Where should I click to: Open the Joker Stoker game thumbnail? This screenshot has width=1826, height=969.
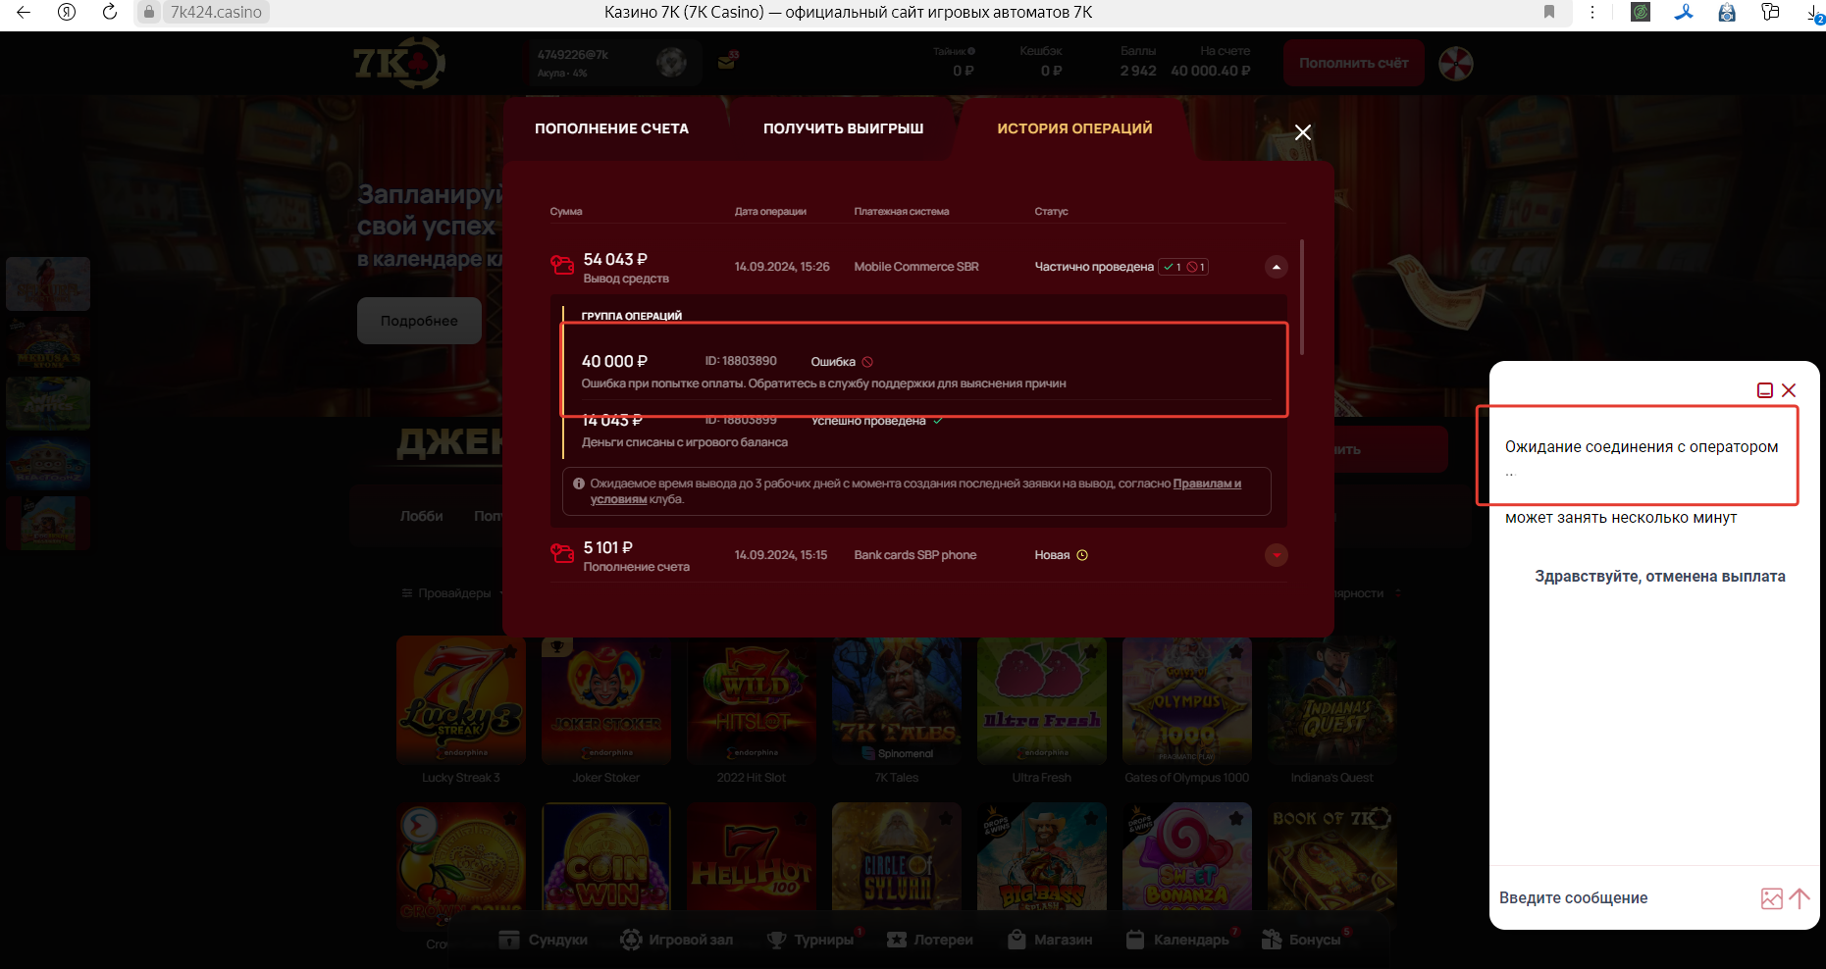click(606, 700)
